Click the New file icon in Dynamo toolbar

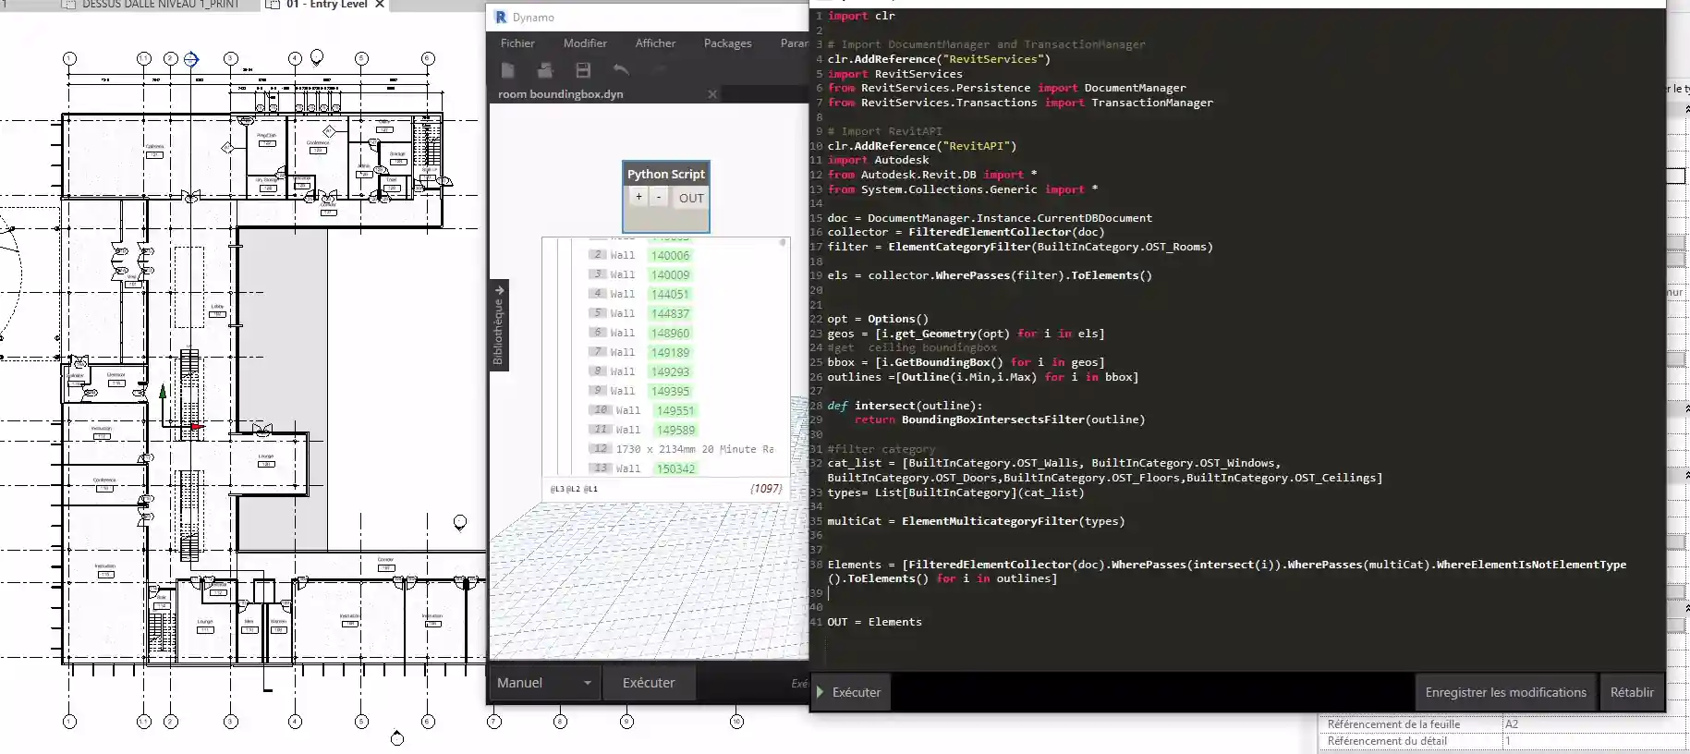pos(507,70)
